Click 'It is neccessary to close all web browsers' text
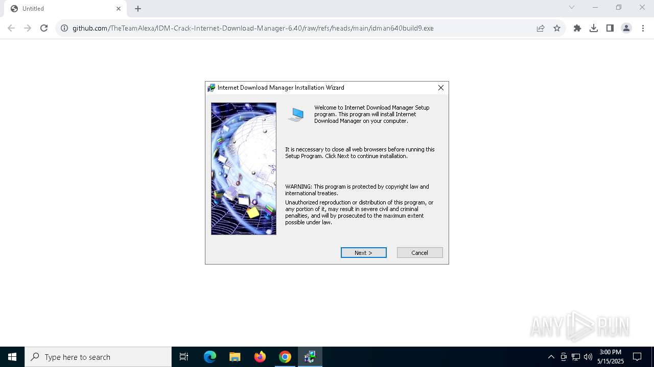The image size is (654, 367). tap(360, 152)
